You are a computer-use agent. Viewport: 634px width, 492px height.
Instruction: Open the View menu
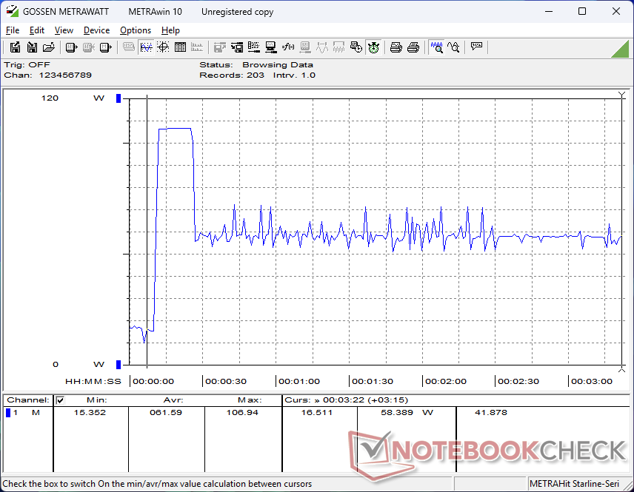[64, 30]
